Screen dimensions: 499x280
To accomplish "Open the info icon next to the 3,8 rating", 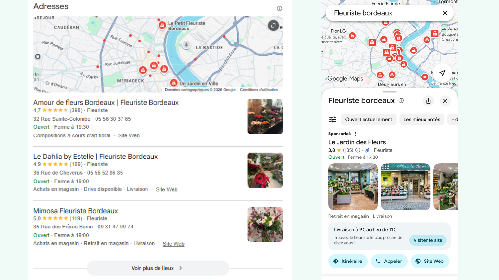I will point(357,150).
